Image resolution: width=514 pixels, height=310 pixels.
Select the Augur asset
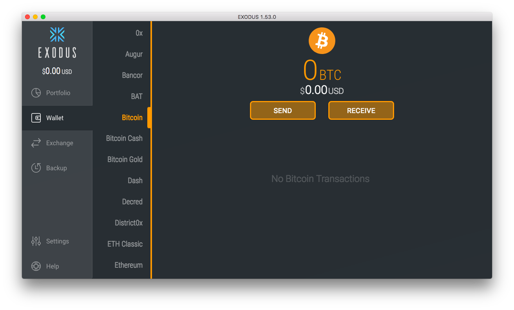click(x=134, y=54)
